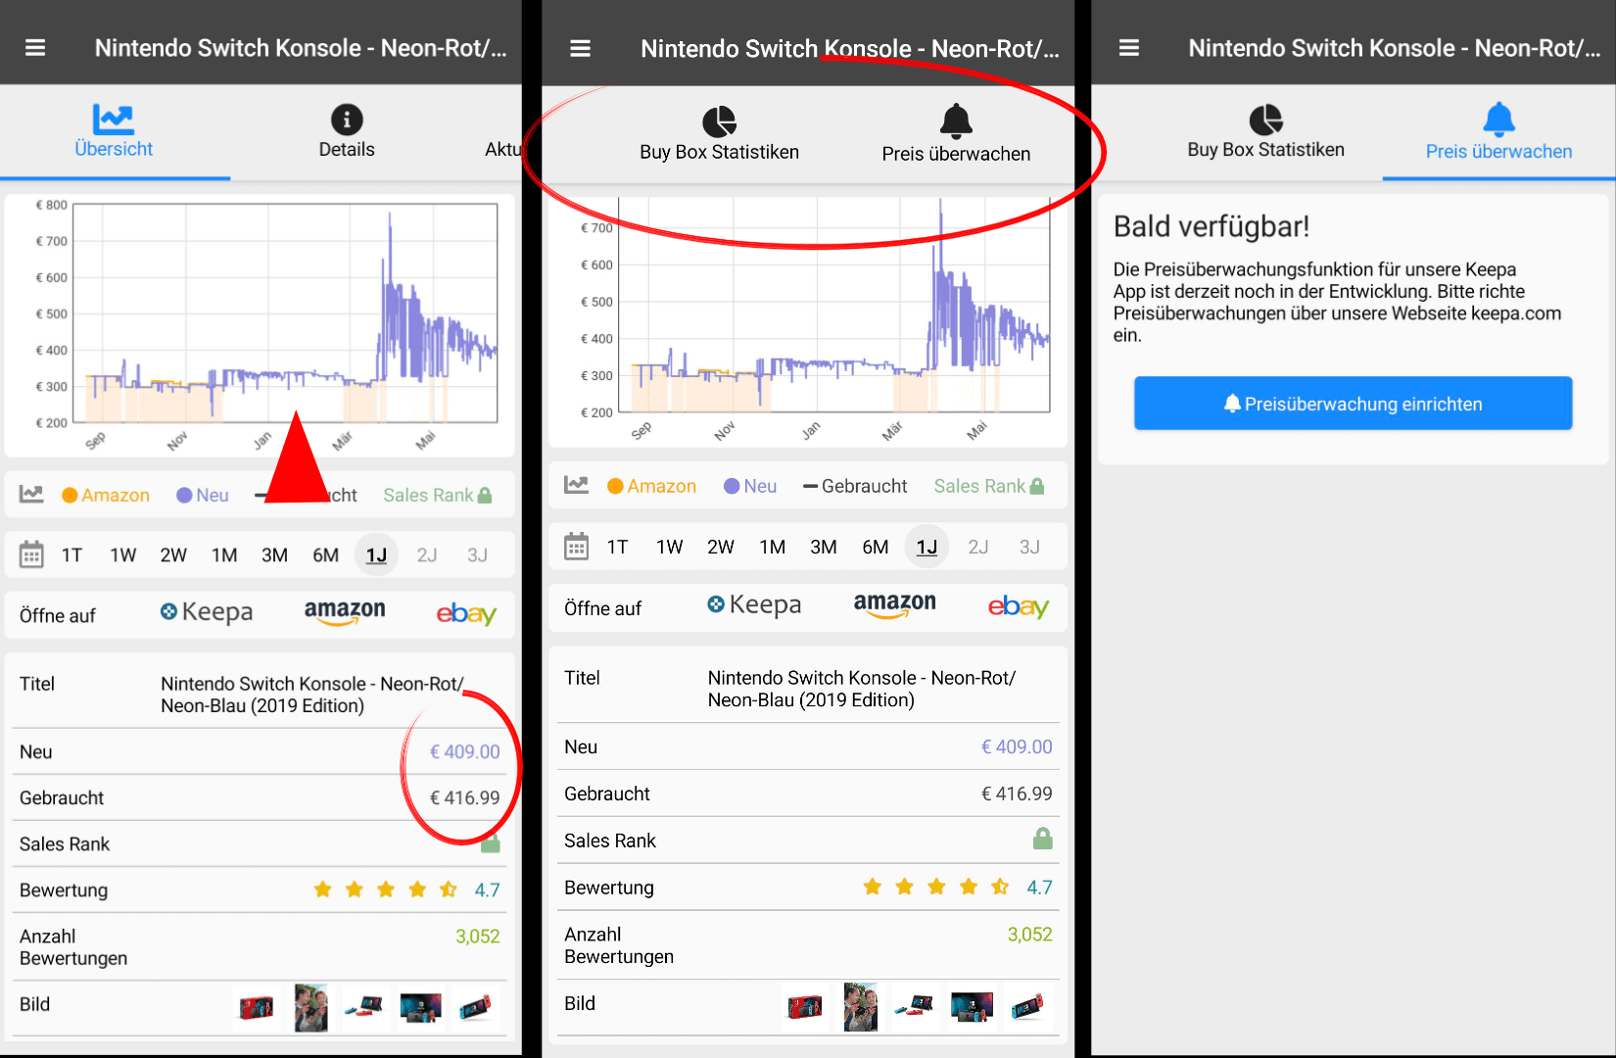Click the chart legend icon in the middle screen
This screenshot has width=1616, height=1058.
click(x=576, y=486)
